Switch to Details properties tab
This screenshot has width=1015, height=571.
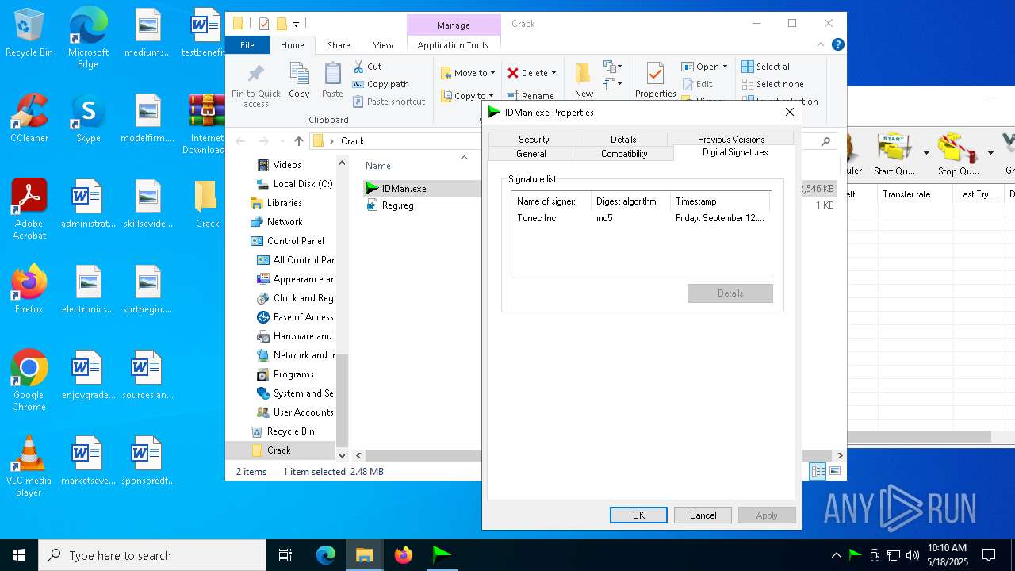pos(623,140)
